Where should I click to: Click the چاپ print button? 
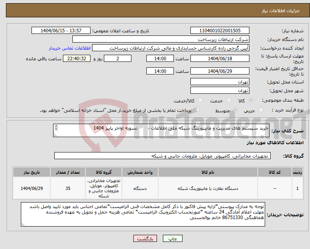click(173, 238)
